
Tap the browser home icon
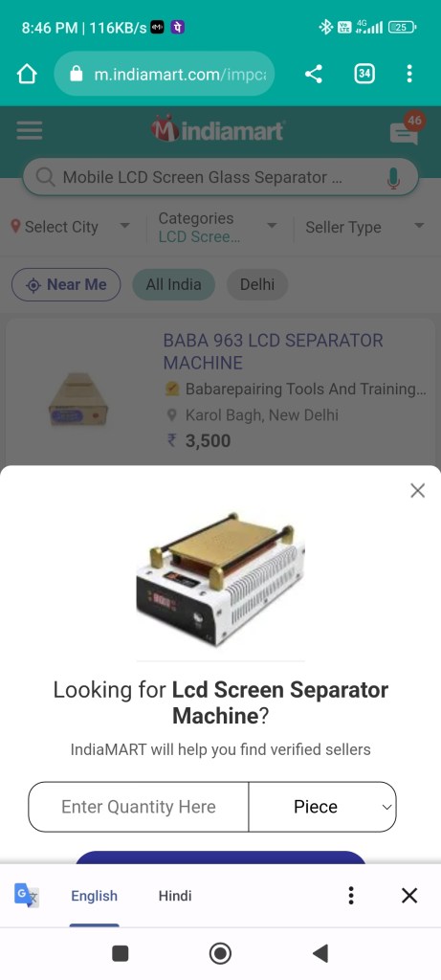27,75
